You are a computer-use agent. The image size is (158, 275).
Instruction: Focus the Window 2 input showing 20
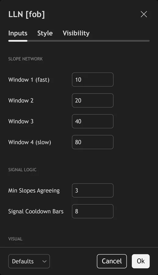tap(93, 101)
